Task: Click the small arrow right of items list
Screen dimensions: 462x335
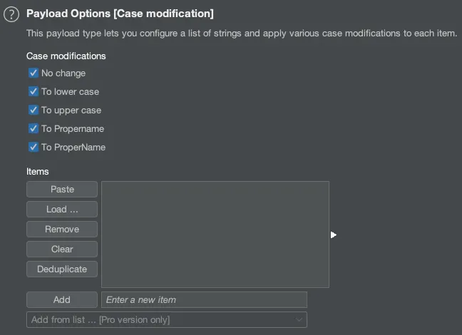Action: pyautogui.click(x=333, y=234)
